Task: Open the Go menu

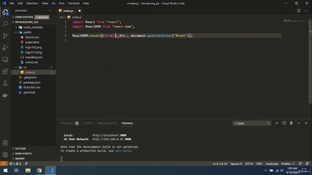Action: [54, 3]
